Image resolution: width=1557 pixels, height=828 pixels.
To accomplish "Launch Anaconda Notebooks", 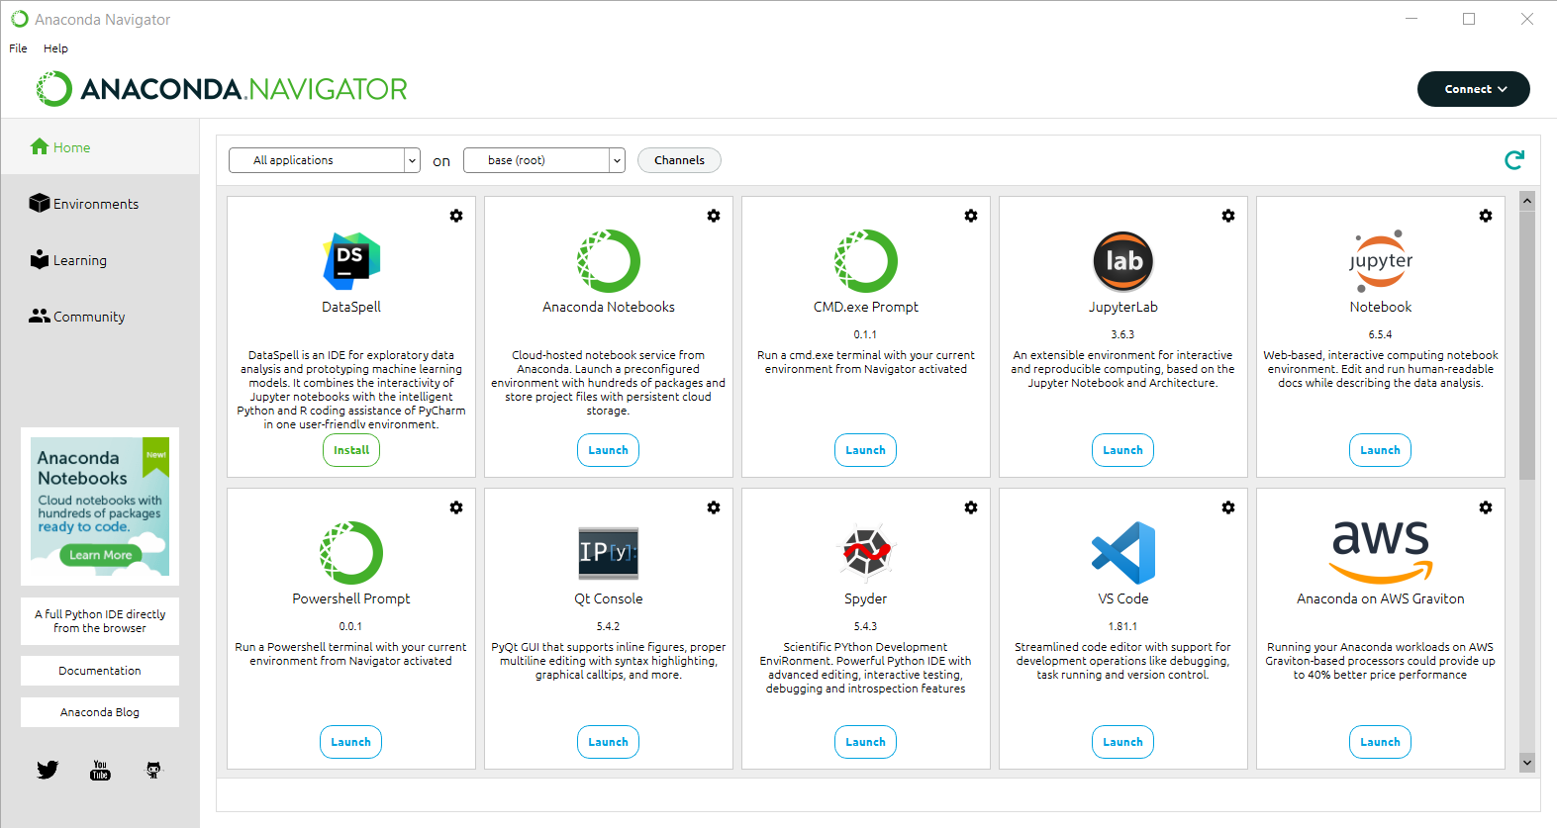I will pyautogui.click(x=609, y=450).
